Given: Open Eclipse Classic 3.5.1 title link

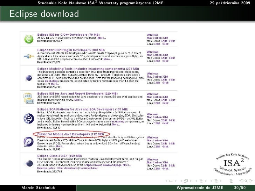Looking at the screenshot, I should pyautogui.click(x=60, y=156).
